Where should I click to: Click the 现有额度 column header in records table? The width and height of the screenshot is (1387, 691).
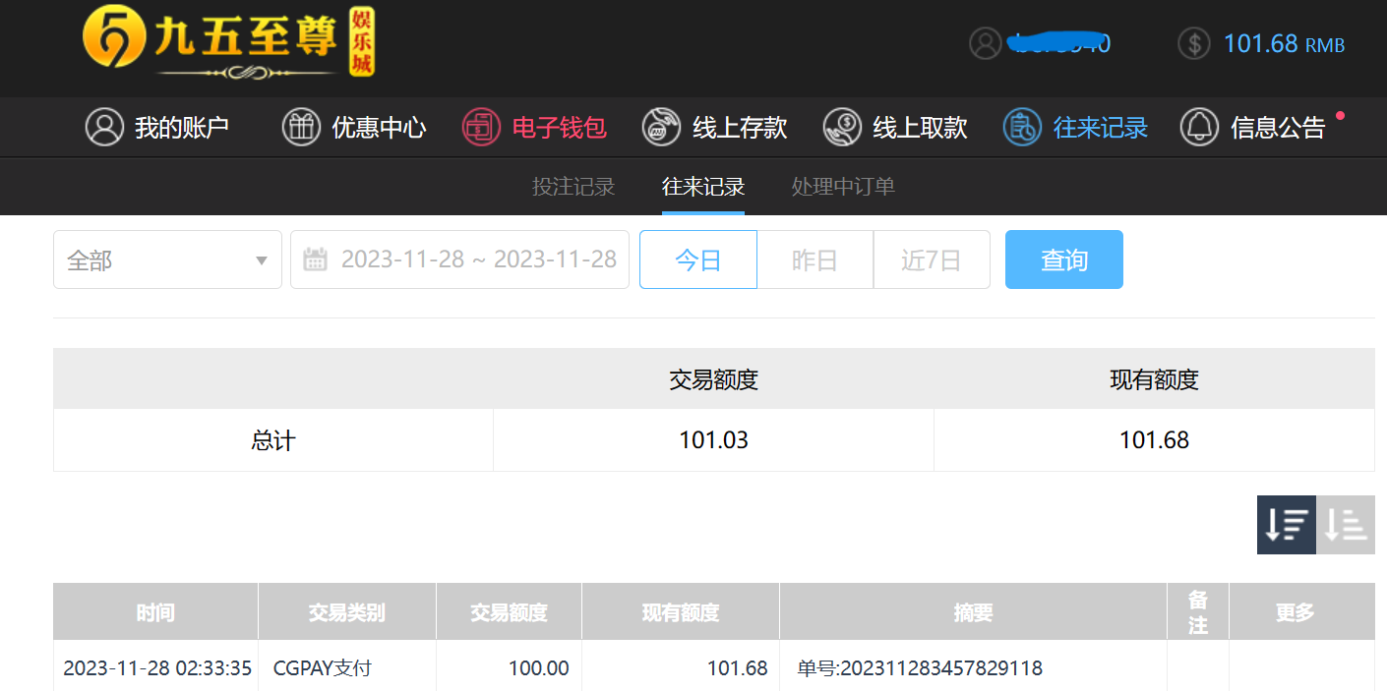(681, 612)
